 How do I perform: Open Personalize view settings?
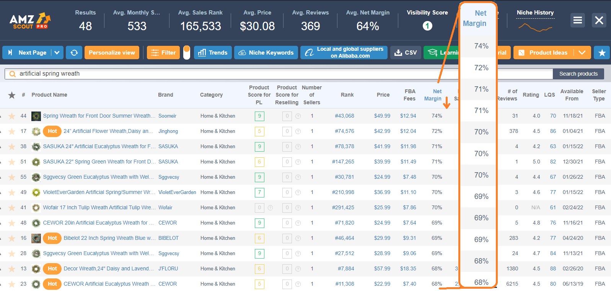(112, 53)
